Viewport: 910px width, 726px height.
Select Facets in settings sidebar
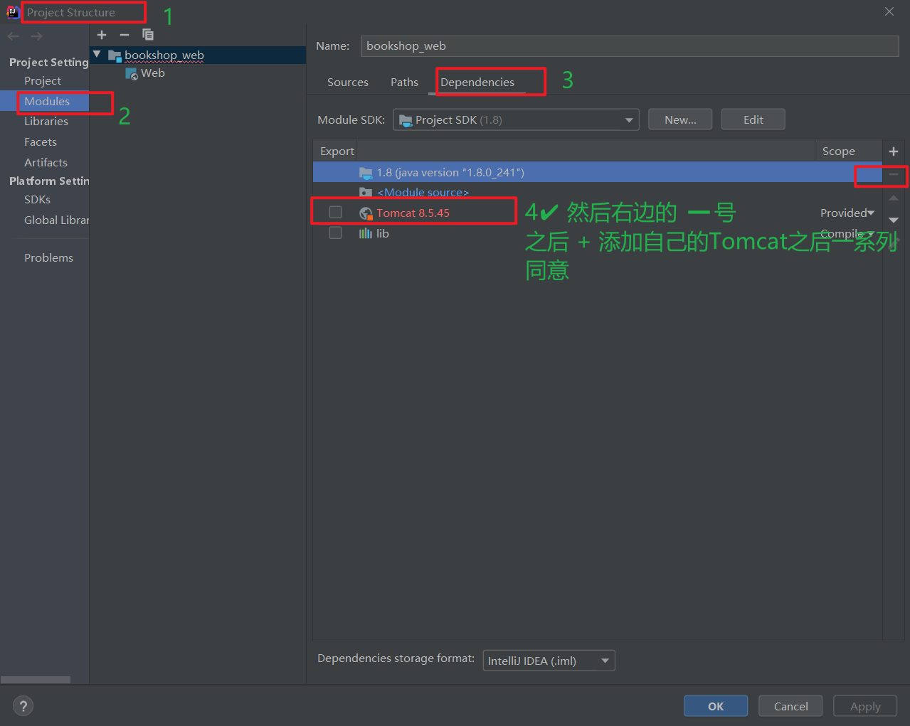point(41,142)
